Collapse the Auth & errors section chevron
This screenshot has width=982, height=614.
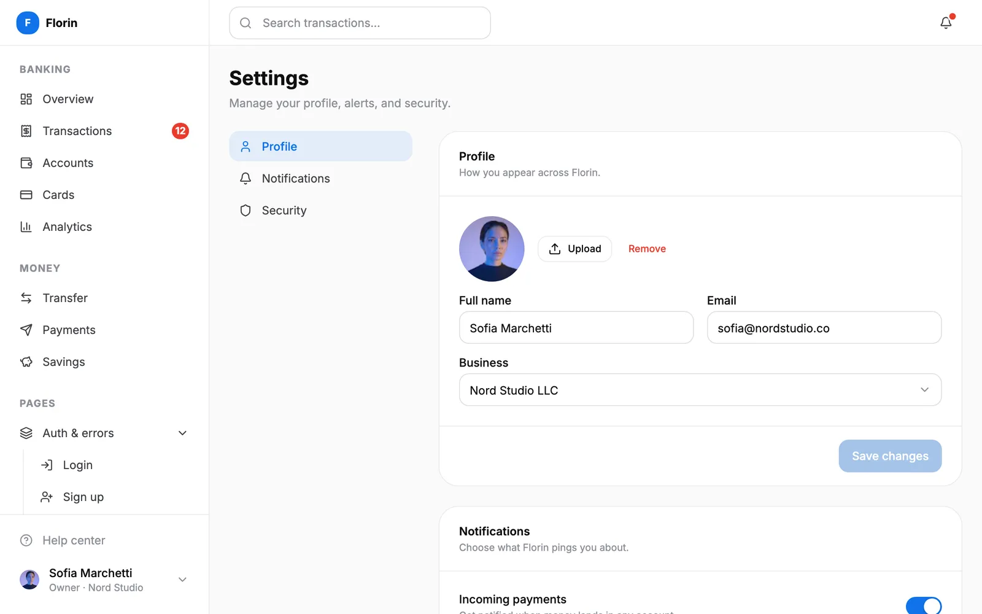pyautogui.click(x=182, y=433)
